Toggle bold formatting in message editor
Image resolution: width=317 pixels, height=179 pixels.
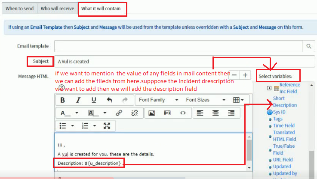coord(62,100)
